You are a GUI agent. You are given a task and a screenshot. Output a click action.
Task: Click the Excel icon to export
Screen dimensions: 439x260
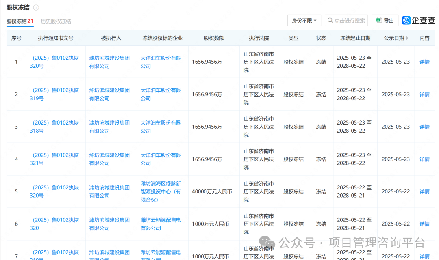coord(378,20)
